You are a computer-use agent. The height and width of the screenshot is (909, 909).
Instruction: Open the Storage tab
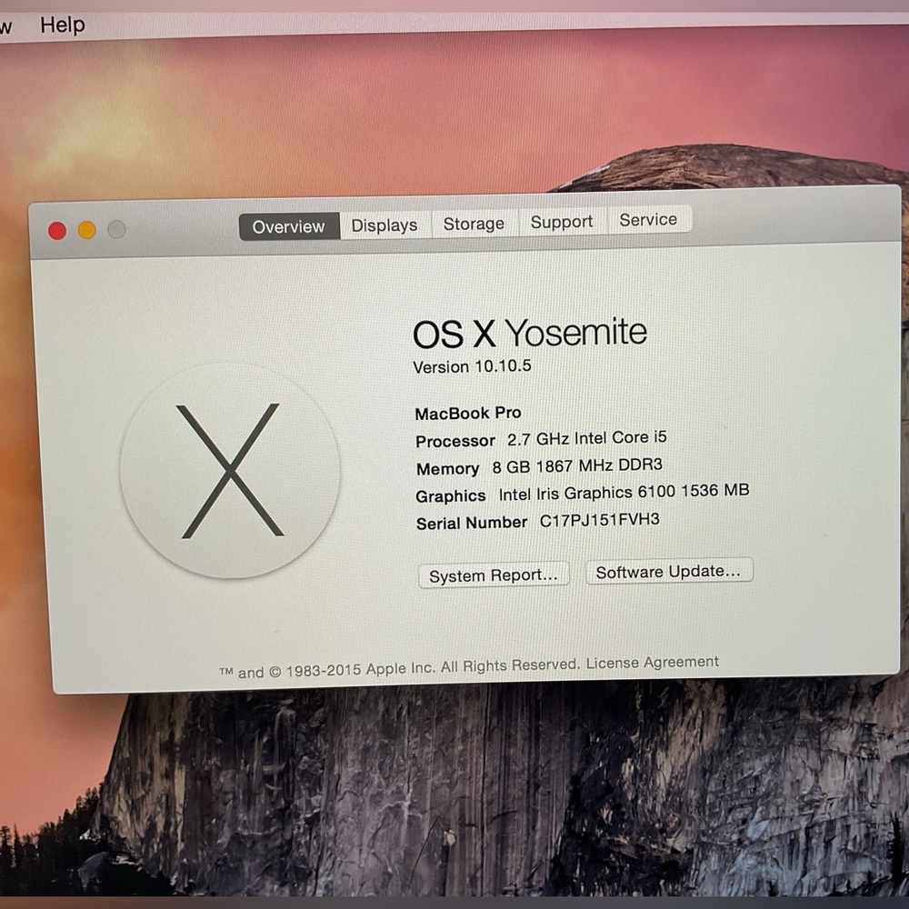coord(474,224)
